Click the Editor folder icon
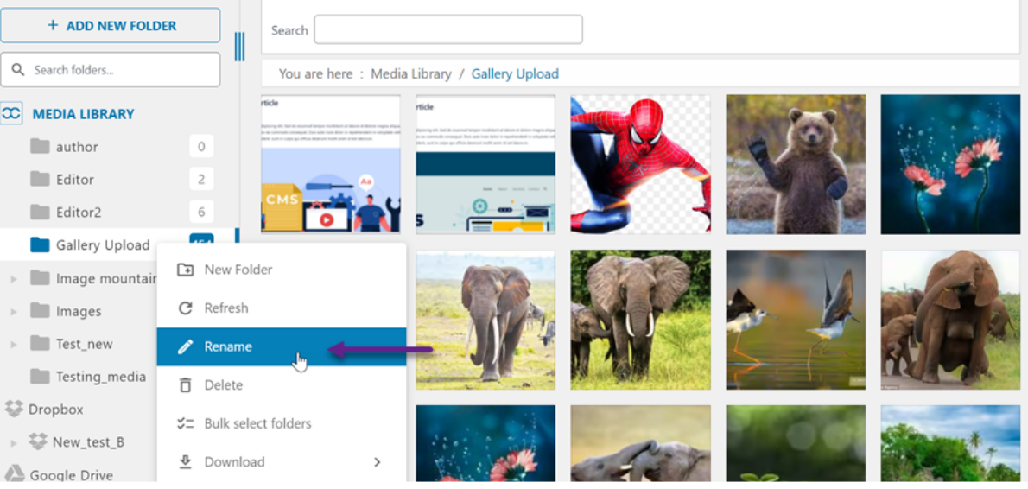1028x489 pixels. tap(40, 179)
